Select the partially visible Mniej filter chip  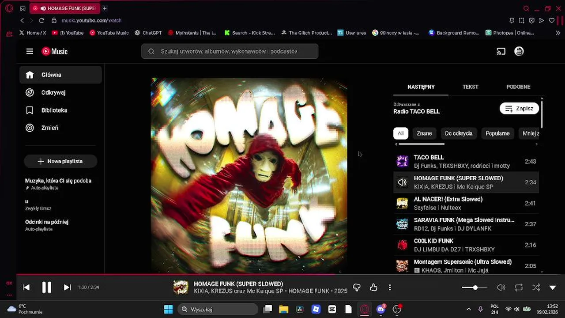[529, 133]
